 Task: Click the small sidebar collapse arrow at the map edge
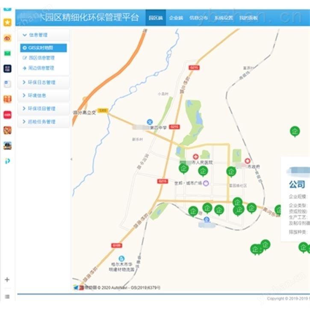point(71,159)
